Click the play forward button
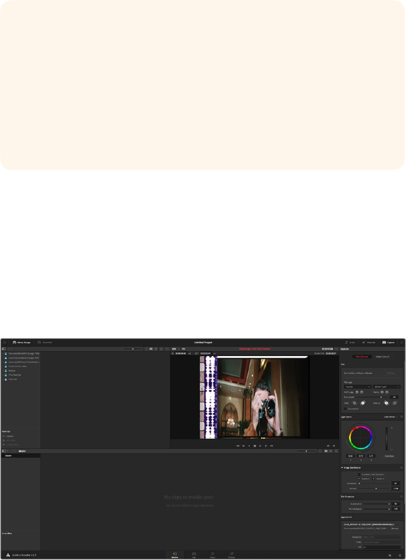The height and width of the screenshot is (560, 406). tap(260, 446)
